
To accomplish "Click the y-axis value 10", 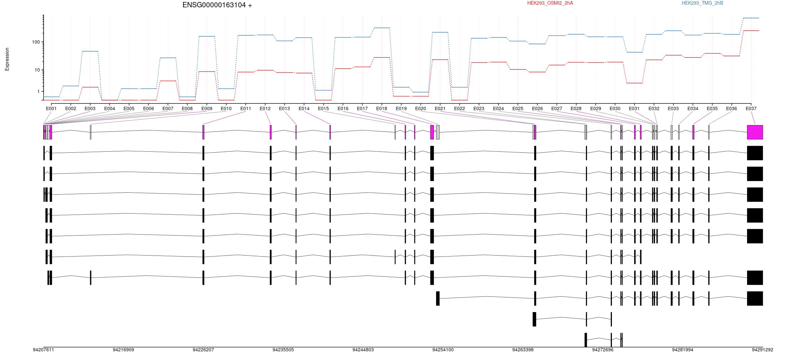I will (x=37, y=70).
